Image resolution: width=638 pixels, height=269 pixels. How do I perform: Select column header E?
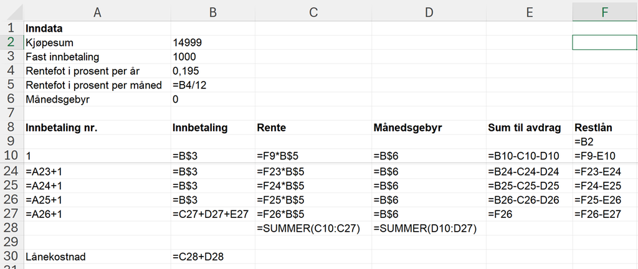click(528, 11)
